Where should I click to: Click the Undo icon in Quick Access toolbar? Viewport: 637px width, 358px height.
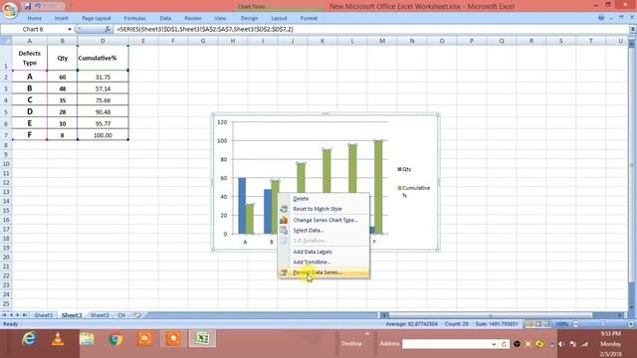pyautogui.click(x=38, y=6)
